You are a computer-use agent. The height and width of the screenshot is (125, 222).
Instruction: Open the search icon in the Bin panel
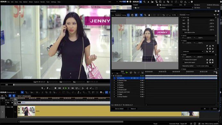[144, 2]
